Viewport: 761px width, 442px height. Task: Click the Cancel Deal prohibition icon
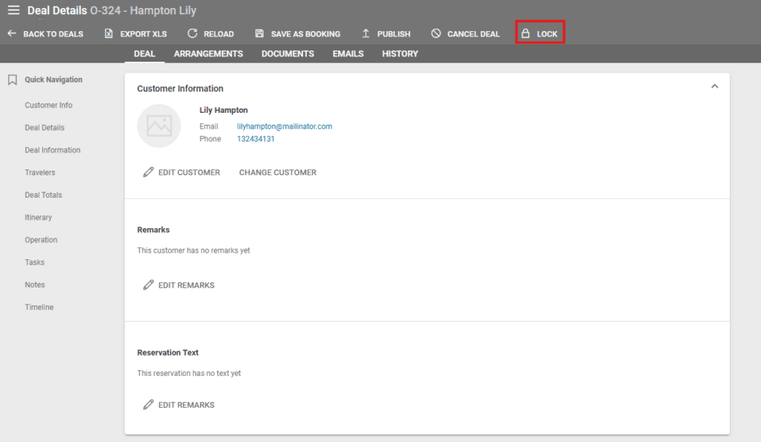point(436,33)
